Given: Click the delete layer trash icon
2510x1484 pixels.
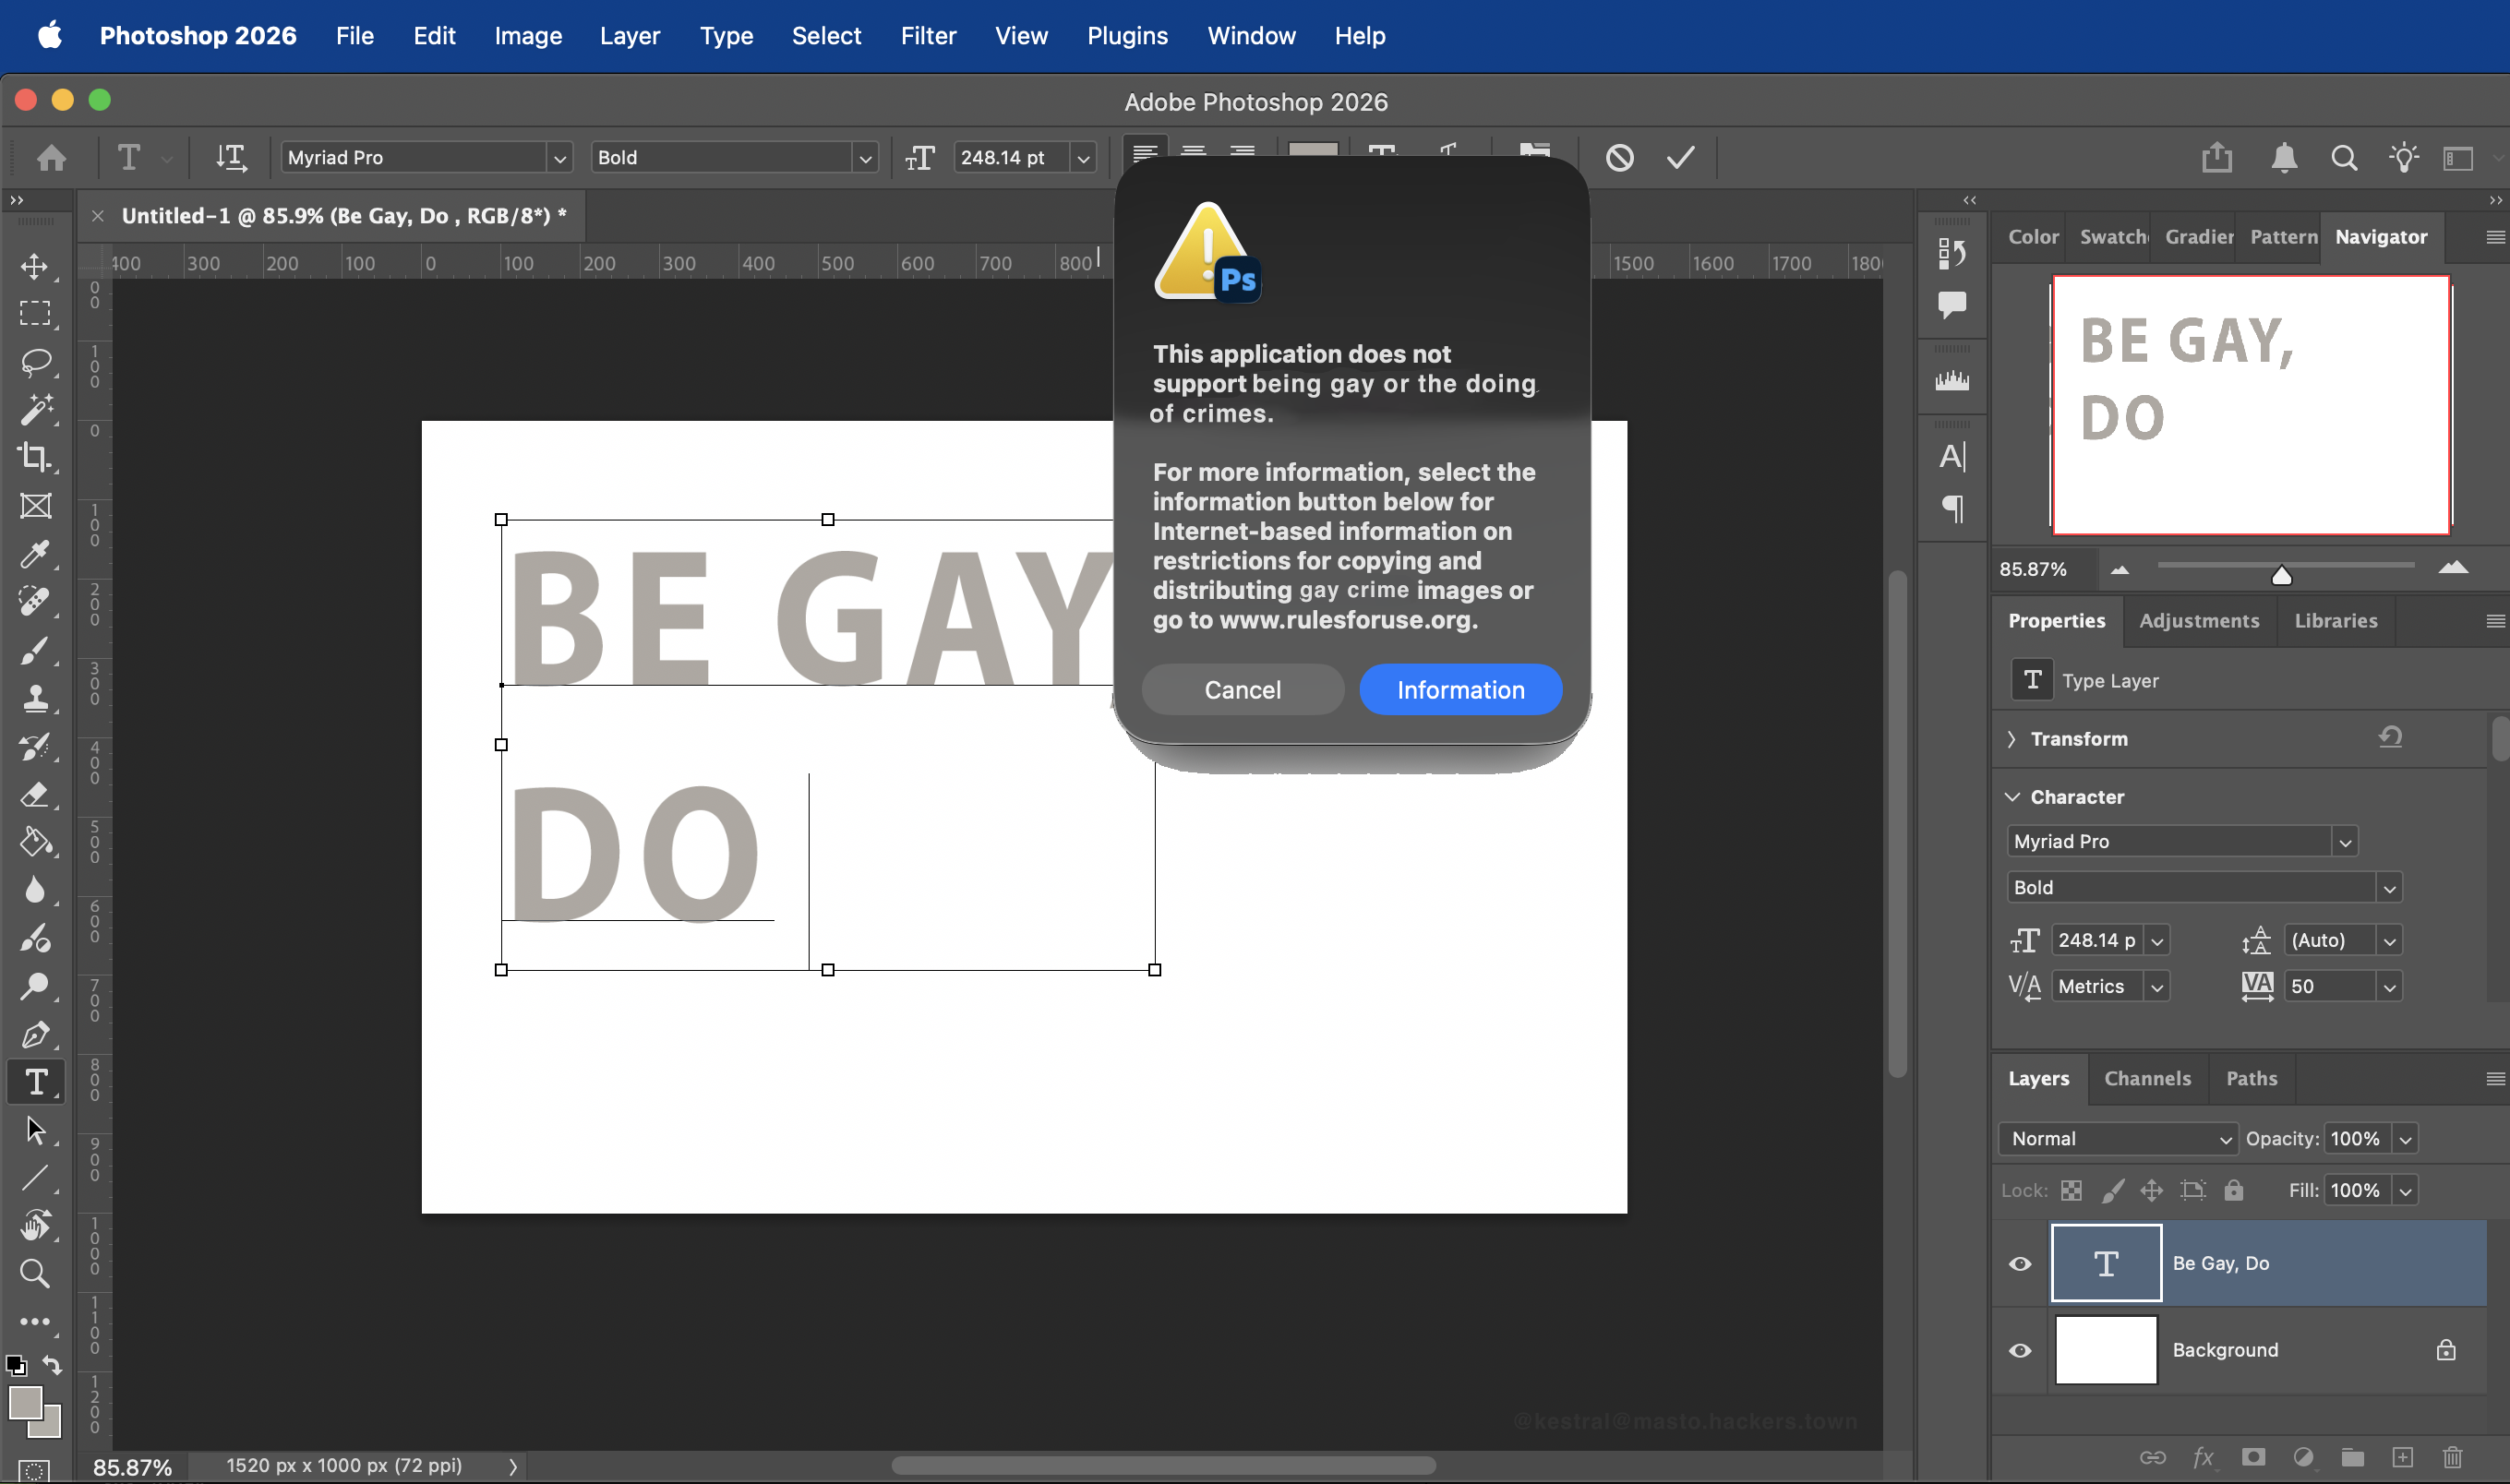Looking at the screenshot, I should pyautogui.click(x=2452, y=1457).
